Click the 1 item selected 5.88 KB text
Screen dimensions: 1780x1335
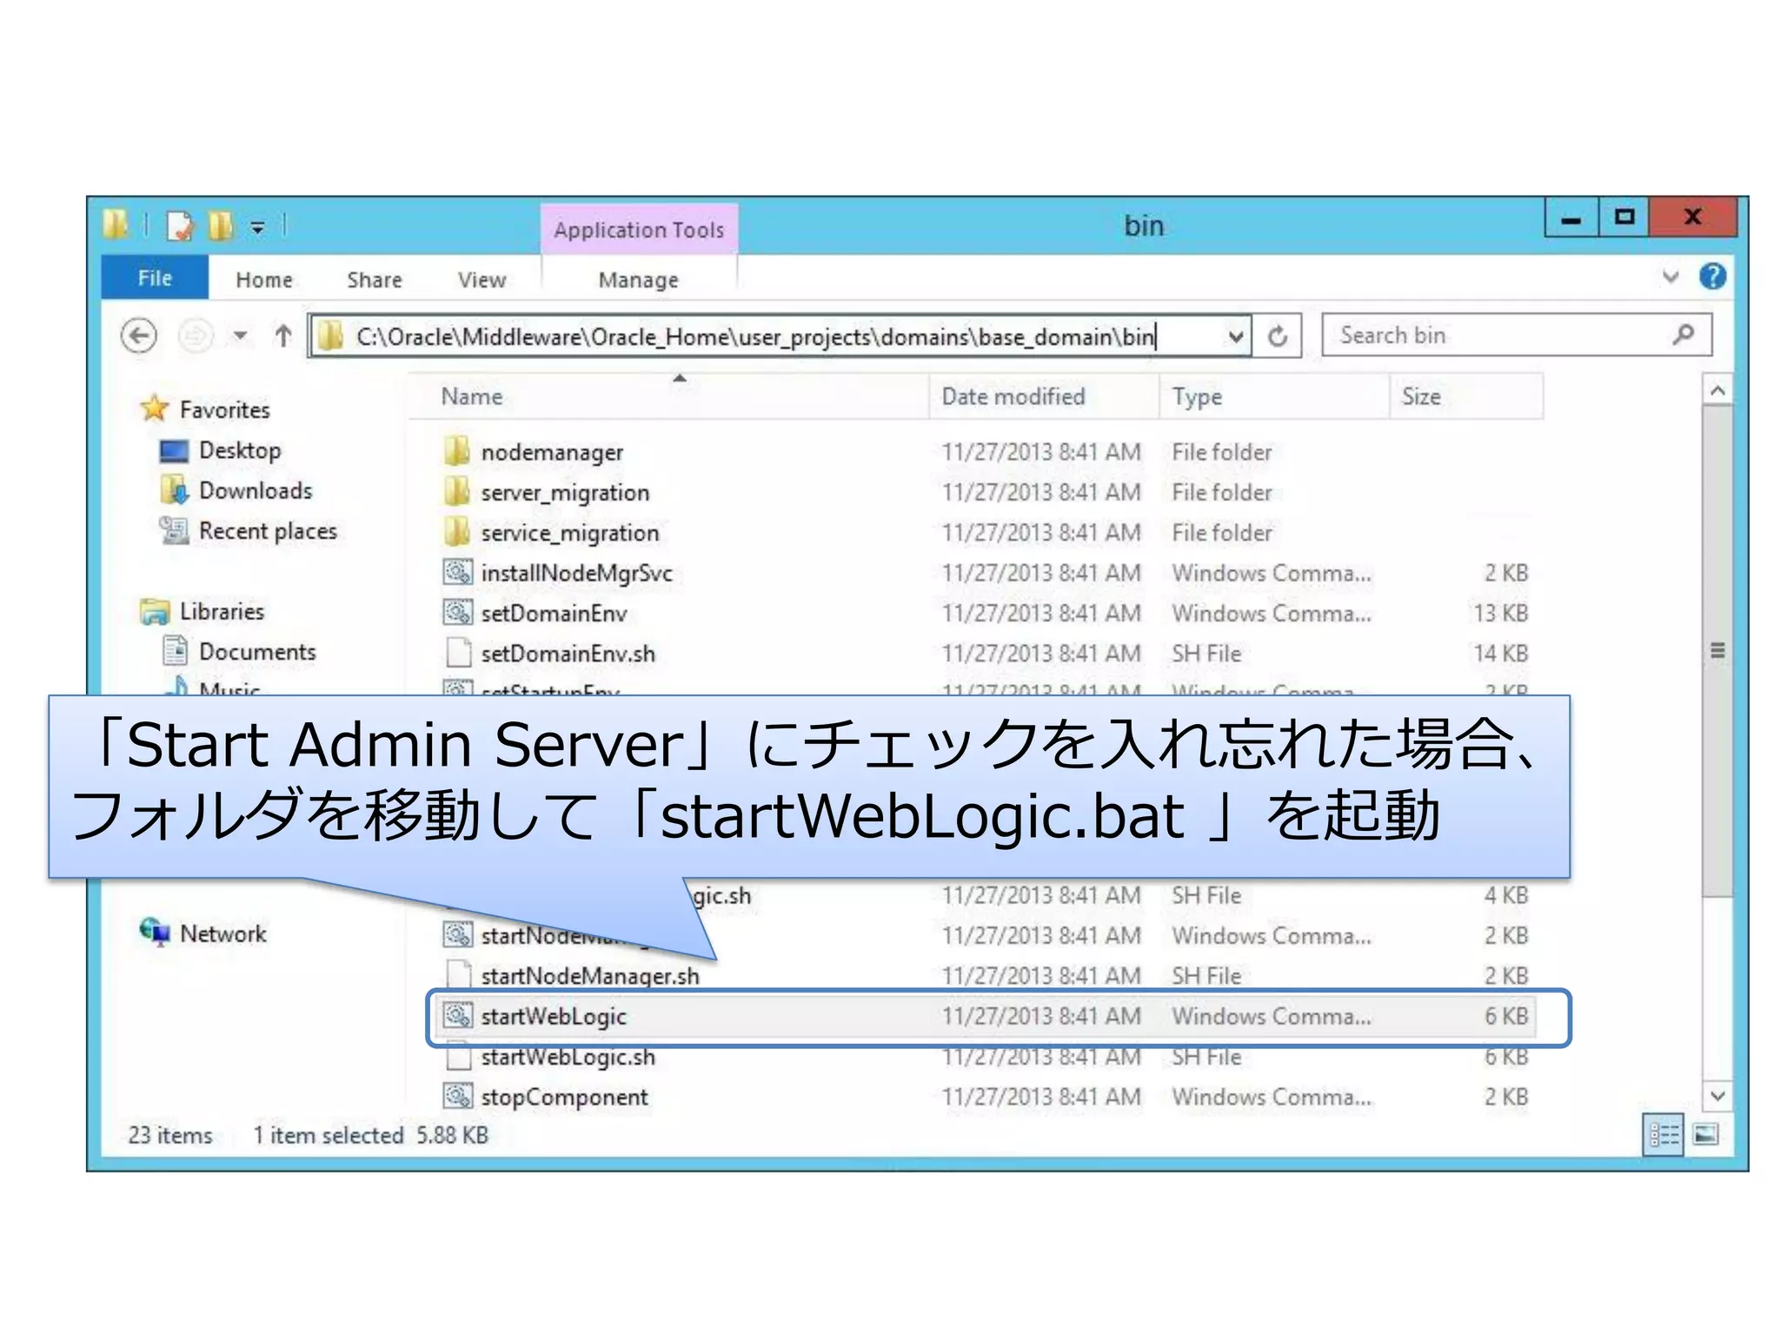click(x=371, y=1135)
